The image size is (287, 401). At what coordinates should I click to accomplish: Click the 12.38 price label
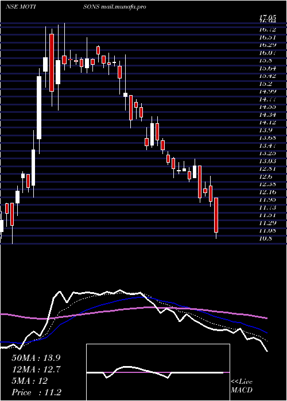[x=267, y=184]
